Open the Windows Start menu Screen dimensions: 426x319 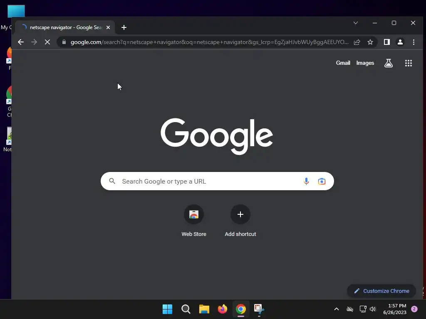pyautogui.click(x=167, y=309)
